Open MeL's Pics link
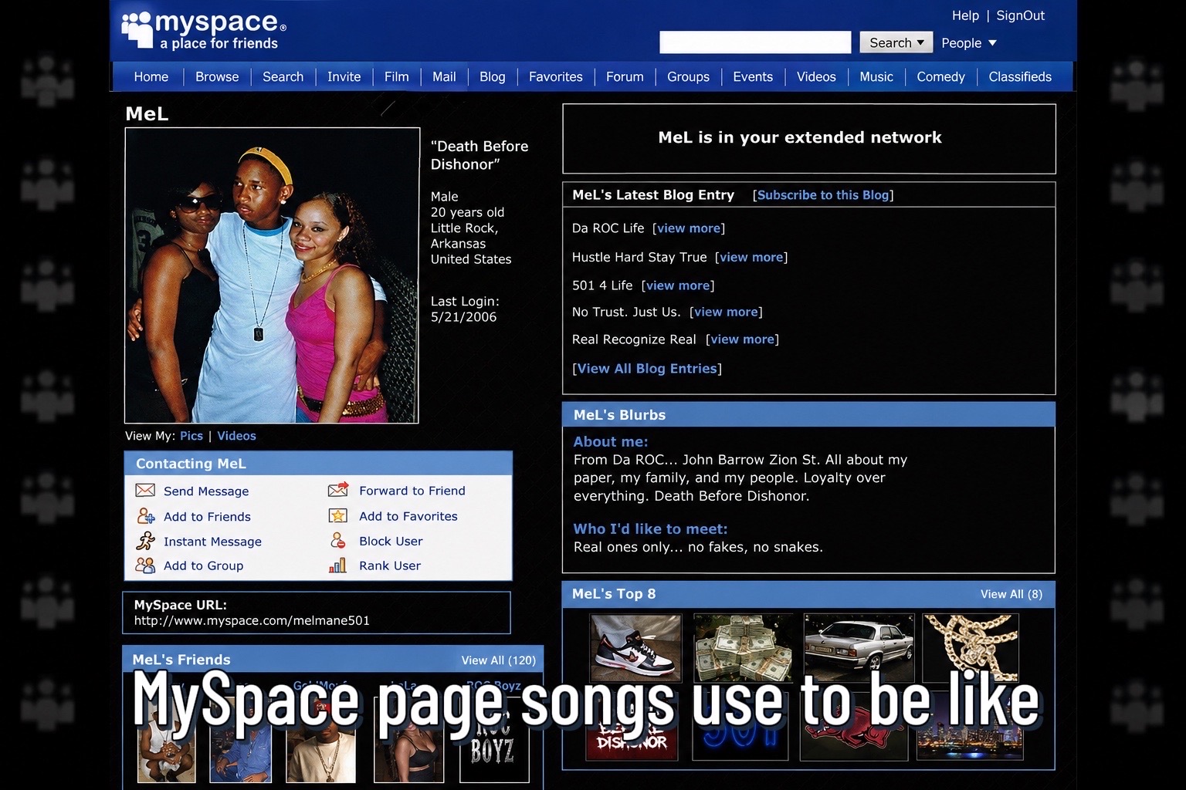 point(191,436)
